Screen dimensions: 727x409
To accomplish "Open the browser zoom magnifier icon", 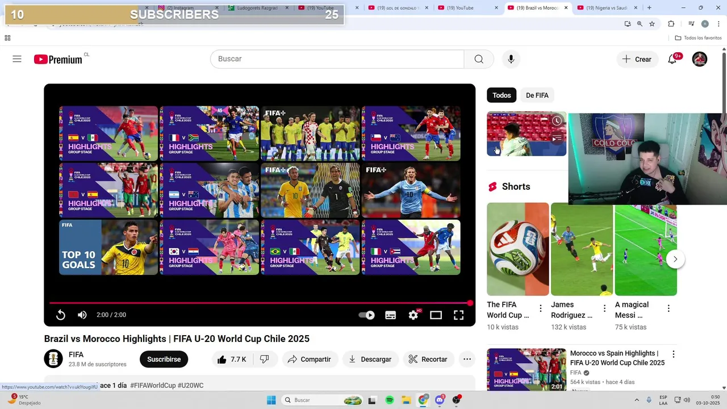I will tap(640, 24).
